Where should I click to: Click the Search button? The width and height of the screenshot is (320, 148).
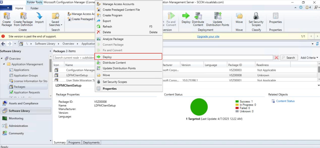289,58
